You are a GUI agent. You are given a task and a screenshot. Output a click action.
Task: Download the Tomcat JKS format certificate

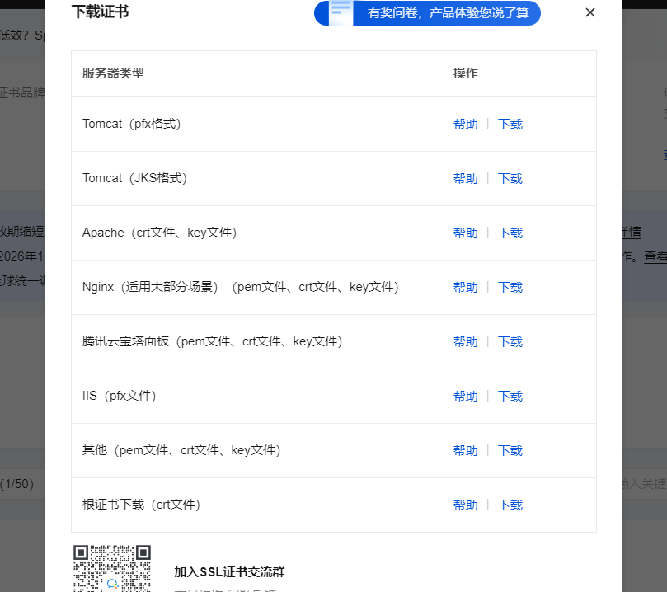click(x=510, y=179)
